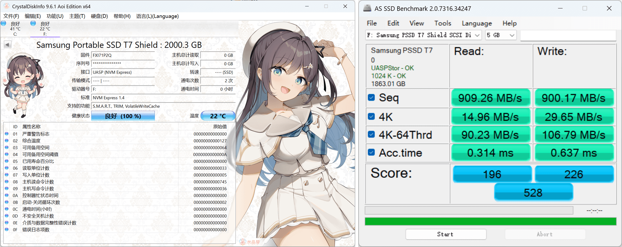Uncheck the 4K benchmark checkbox
Viewport: 622px width, 247px height.
click(371, 117)
